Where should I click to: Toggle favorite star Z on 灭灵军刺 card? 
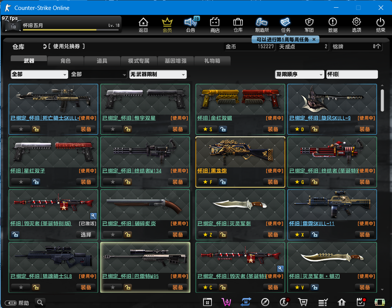click(x=208, y=235)
